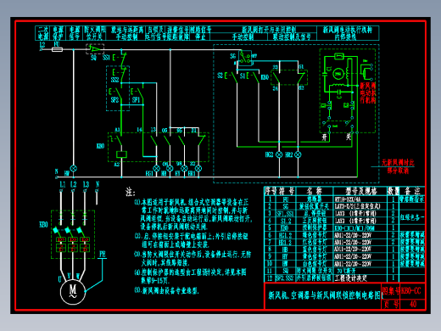Image resolution: width=441 pixels, height=331 pixels.
Task: Click the FU fuse symbol
Action: (x=57, y=49)
